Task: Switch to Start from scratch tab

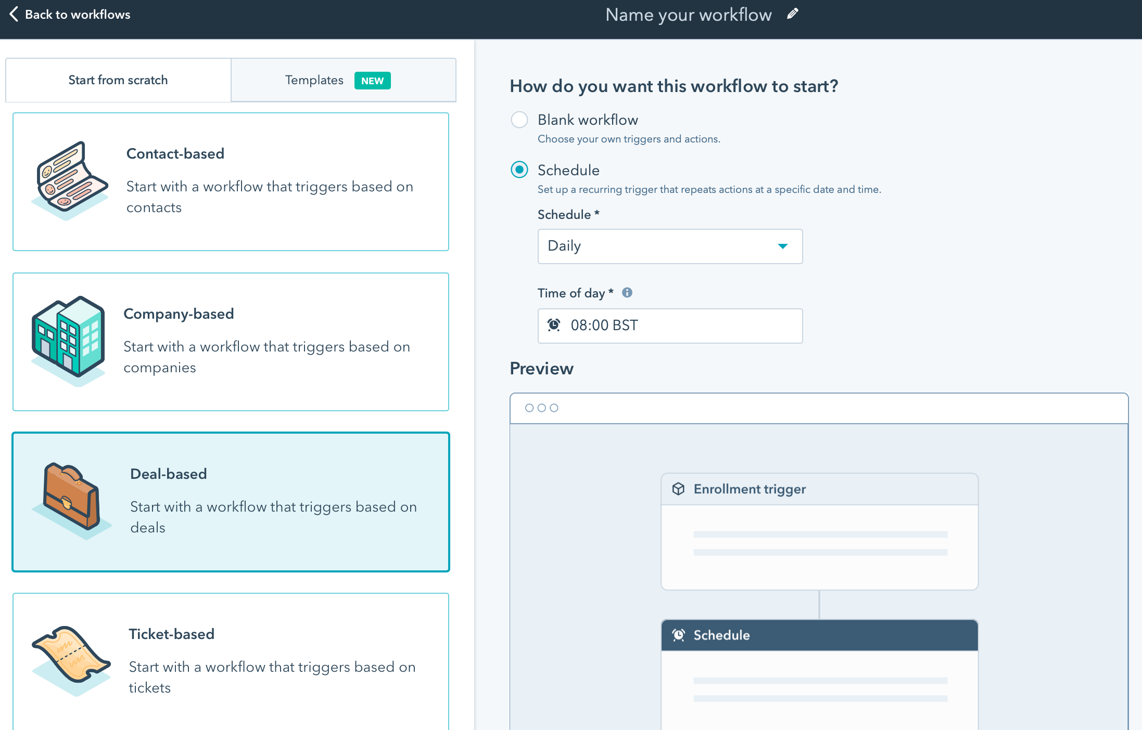Action: [118, 80]
